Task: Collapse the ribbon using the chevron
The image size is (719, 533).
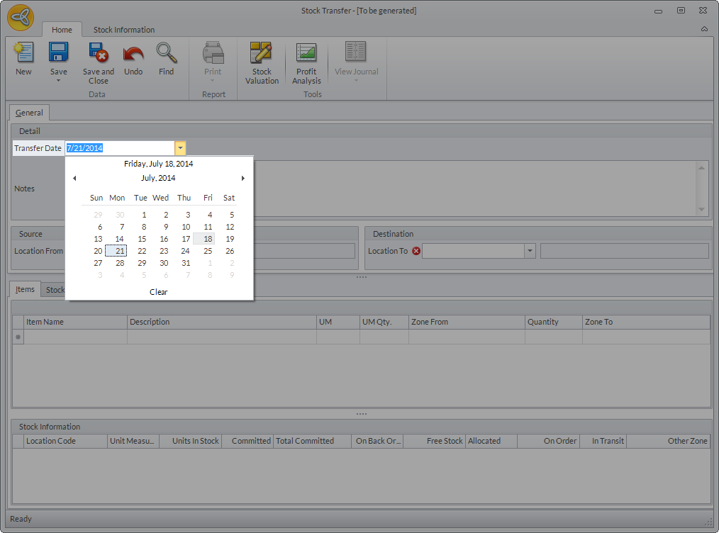Action: pos(704,30)
